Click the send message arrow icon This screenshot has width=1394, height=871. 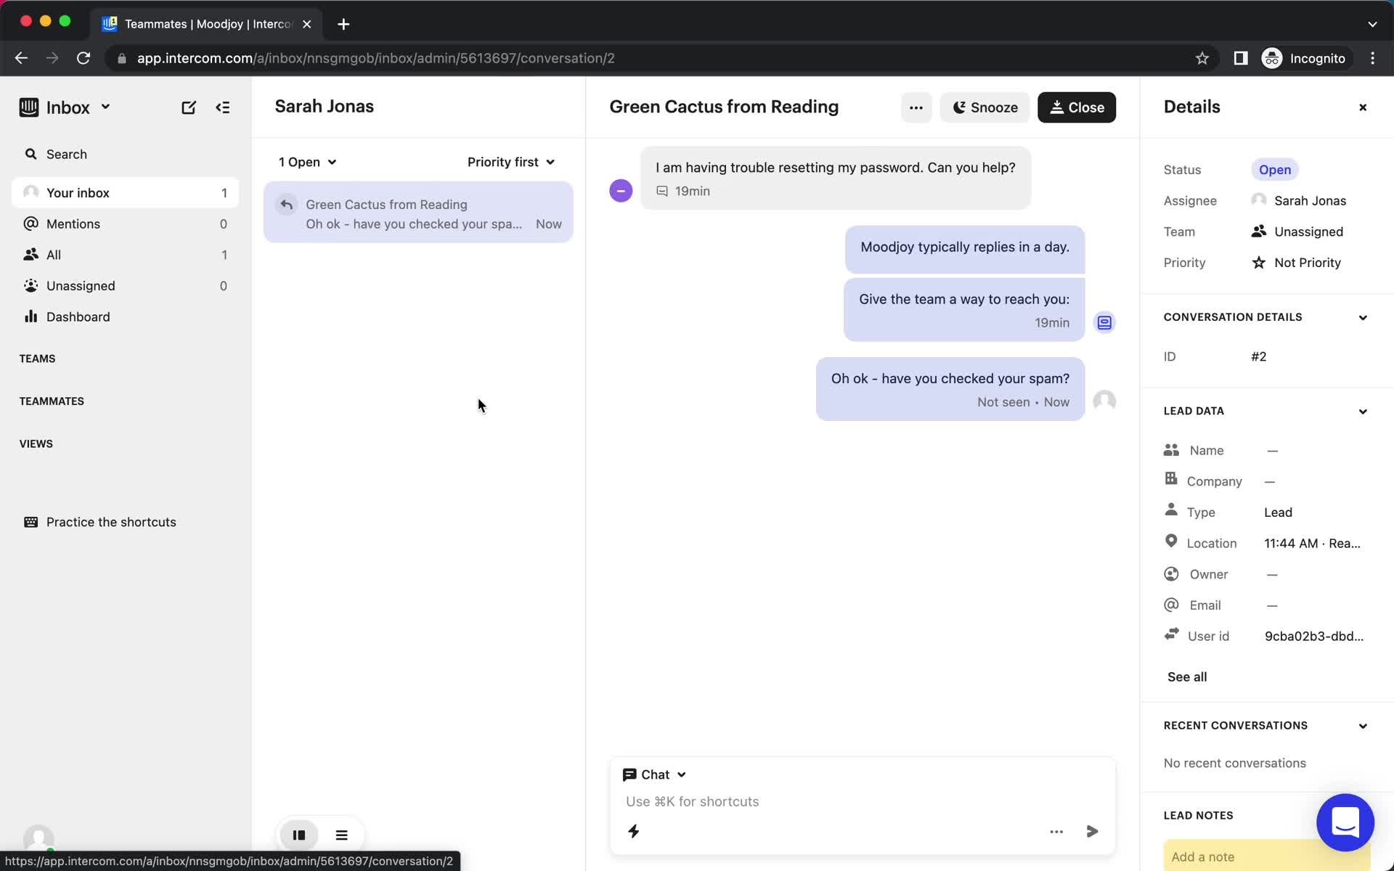click(1092, 831)
